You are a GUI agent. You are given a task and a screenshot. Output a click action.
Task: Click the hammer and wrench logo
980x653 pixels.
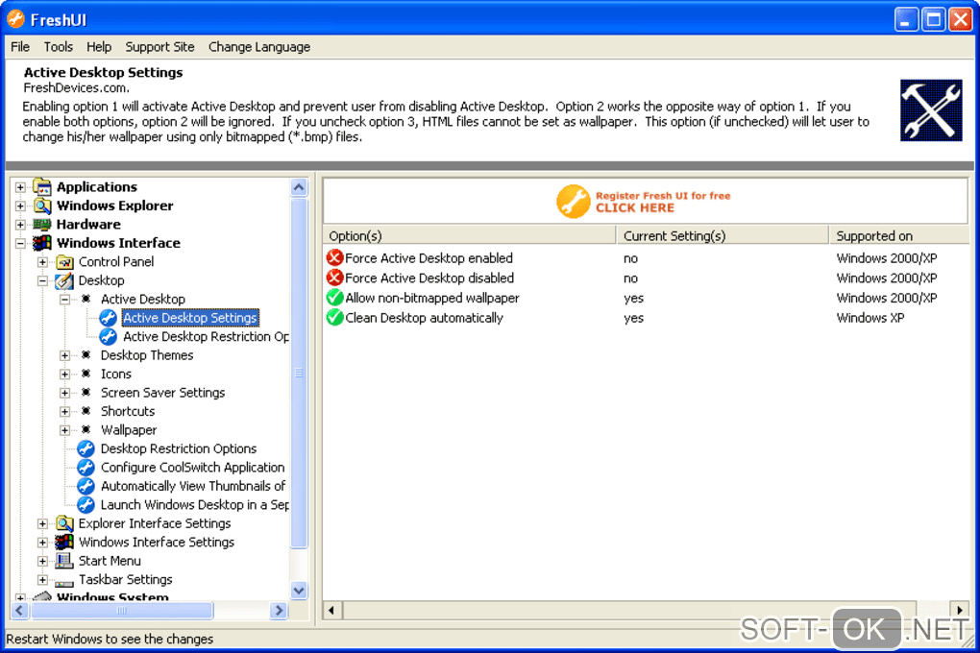click(x=931, y=110)
